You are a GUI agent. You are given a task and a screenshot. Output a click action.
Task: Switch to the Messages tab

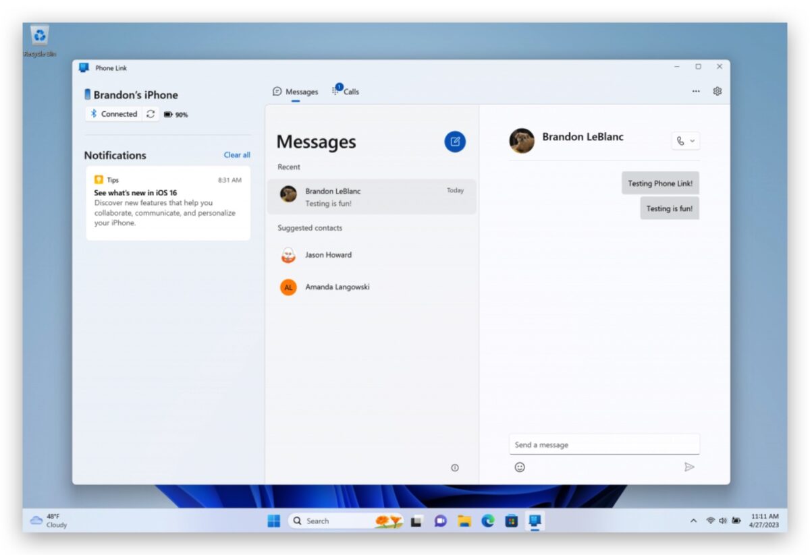point(296,92)
